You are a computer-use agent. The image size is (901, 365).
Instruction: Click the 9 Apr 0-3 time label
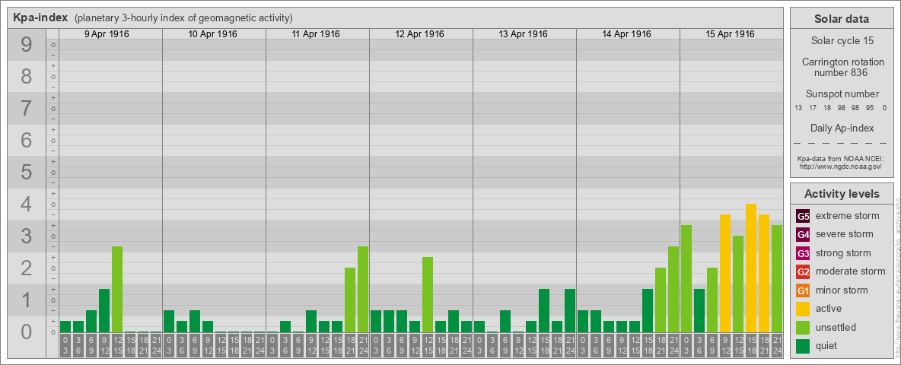[x=65, y=346]
